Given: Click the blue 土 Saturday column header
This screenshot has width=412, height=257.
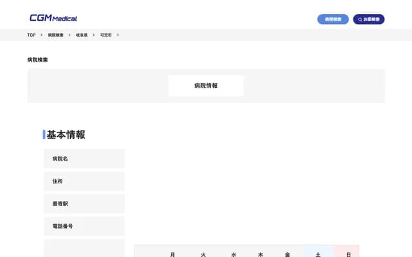Looking at the screenshot, I should (x=318, y=254).
